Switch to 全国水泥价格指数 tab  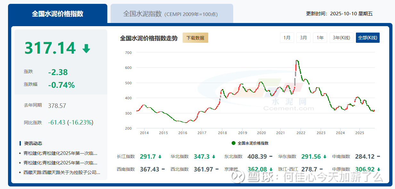[58, 14]
